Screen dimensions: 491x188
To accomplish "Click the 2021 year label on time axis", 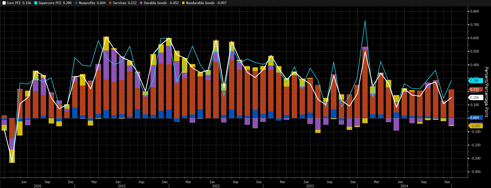I will point(122,186).
